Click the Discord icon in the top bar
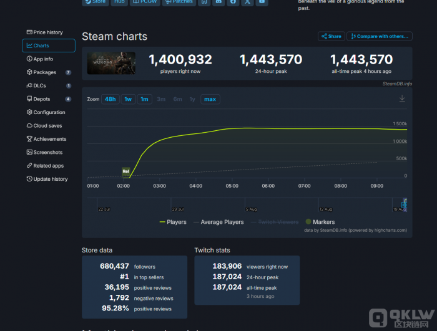This screenshot has height=331, width=437. tap(219, 2)
